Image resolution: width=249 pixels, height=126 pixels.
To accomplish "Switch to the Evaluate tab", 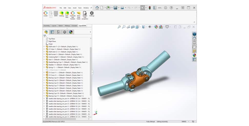I will point(74,26).
